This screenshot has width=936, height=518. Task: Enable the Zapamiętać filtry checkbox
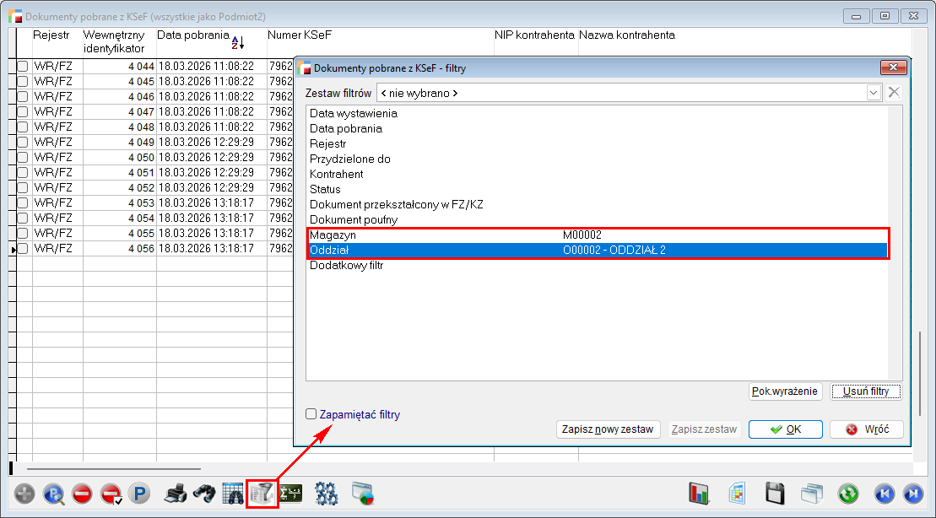coord(311,414)
